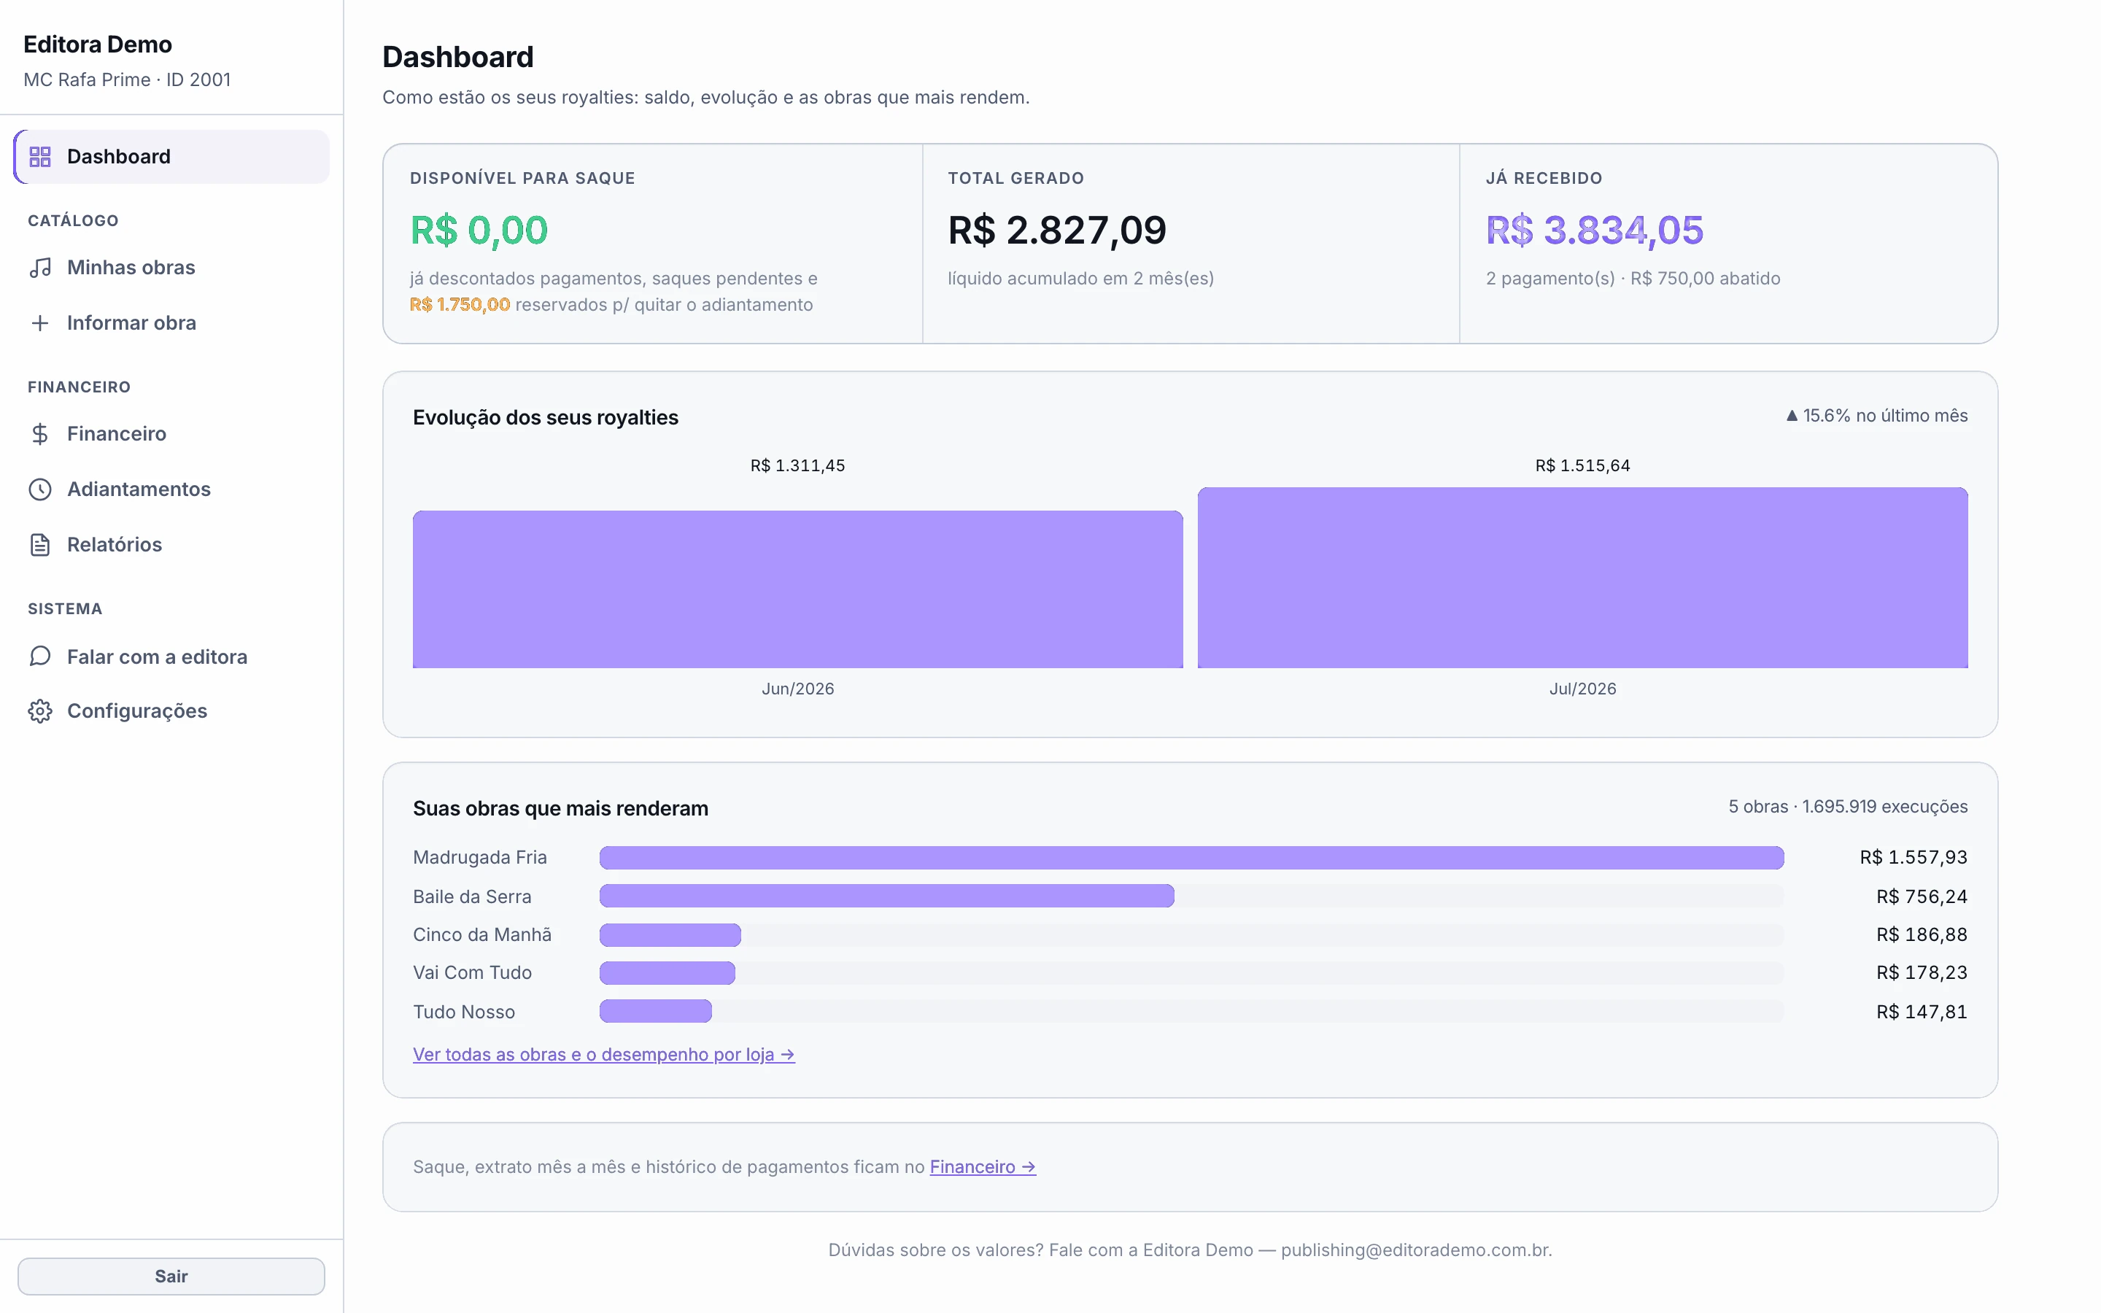Click the music note icon for Minhas obras
The height and width of the screenshot is (1313, 2101).
tap(40, 268)
